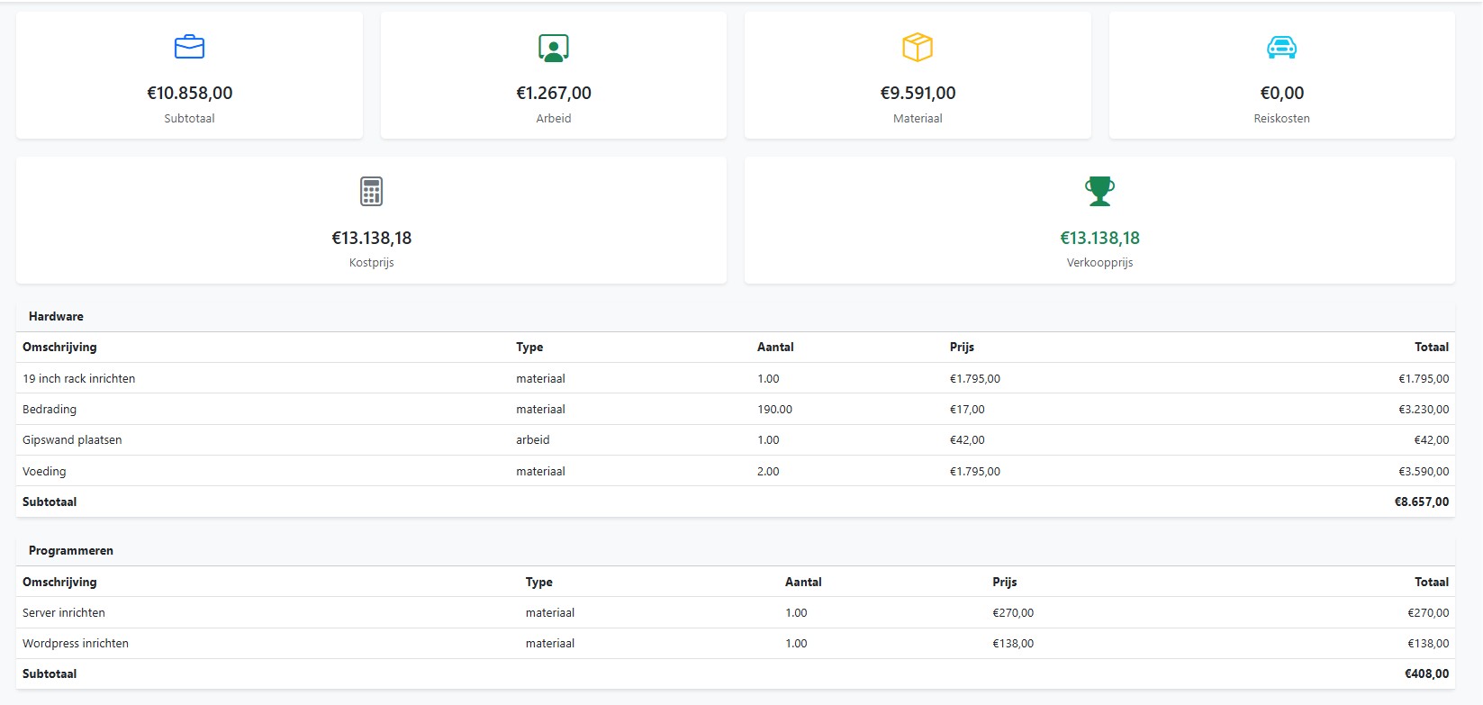
Task: Select the Hardware section heading
Action: pyautogui.click(x=56, y=316)
